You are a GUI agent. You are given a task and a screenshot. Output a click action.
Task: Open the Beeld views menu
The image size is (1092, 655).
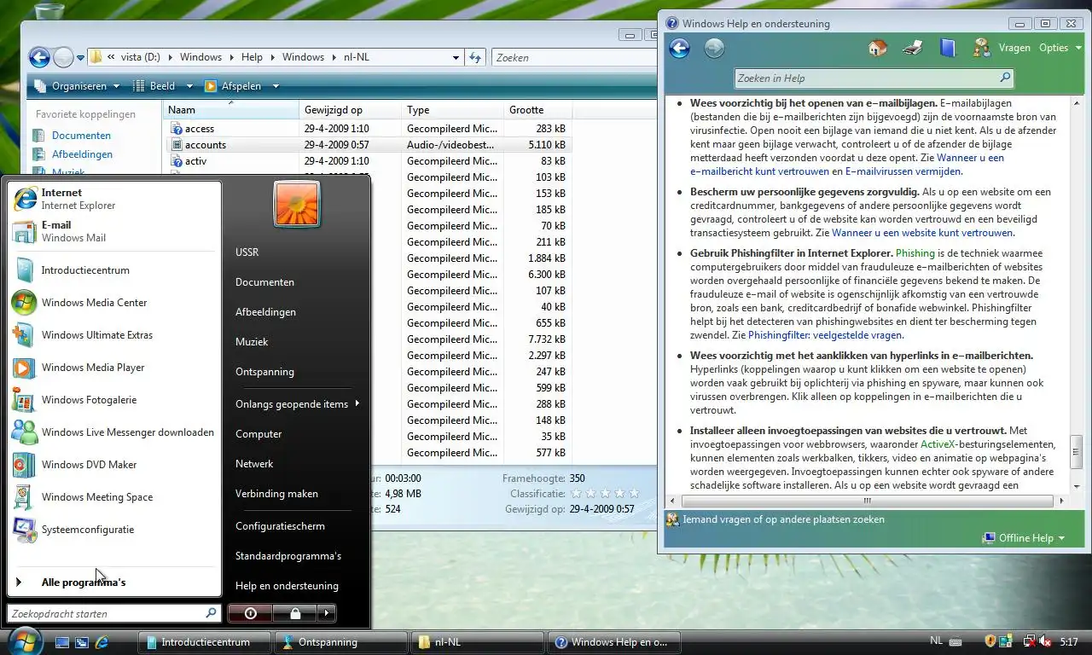[x=163, y=86]
